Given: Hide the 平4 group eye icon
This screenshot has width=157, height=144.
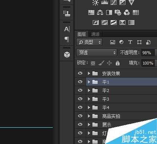Looking at the screenshot, I should (80, 107).
